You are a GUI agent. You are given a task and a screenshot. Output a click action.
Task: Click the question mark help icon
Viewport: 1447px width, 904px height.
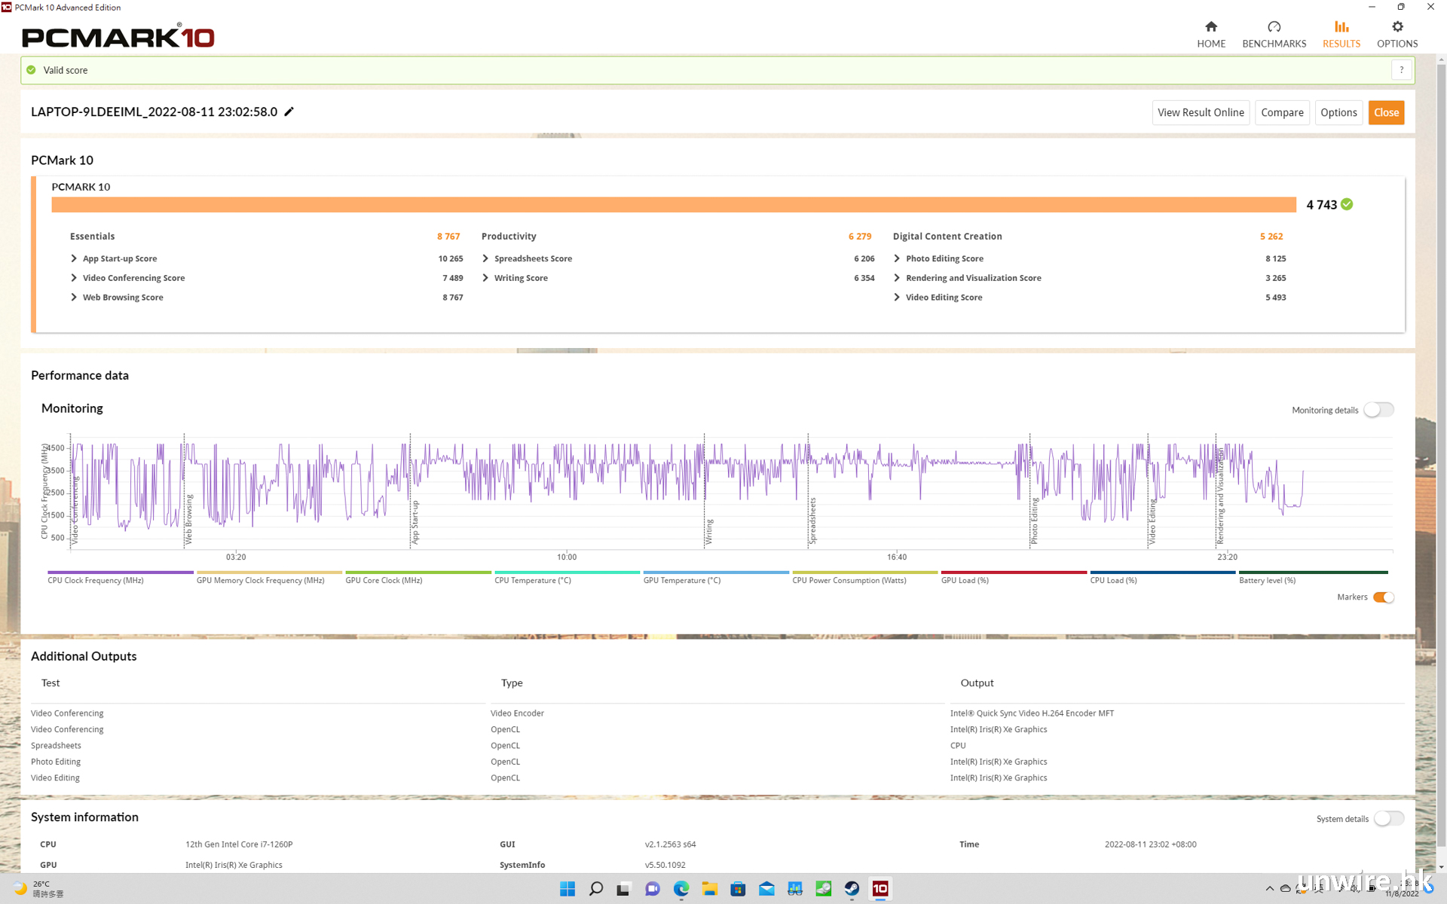click(1401, 70)
